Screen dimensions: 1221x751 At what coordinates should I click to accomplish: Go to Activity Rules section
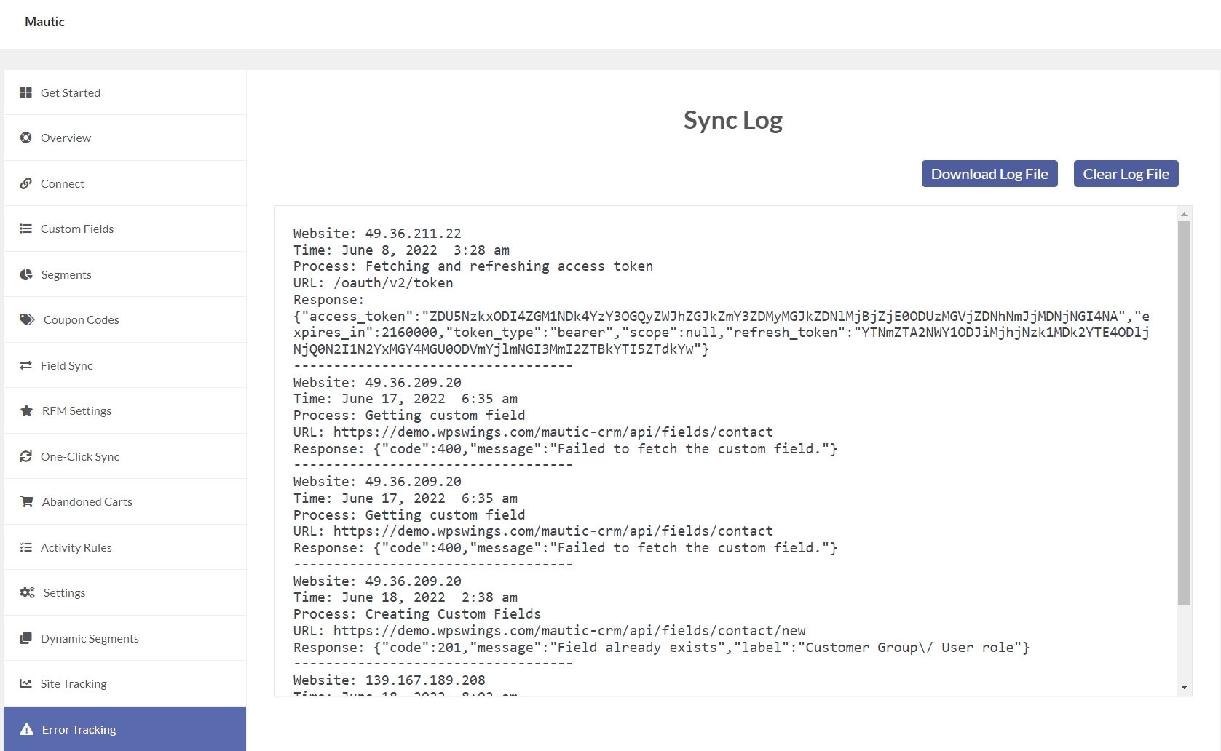pos(125,547)
